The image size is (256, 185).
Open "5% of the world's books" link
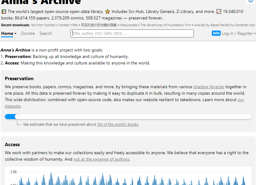pos(118,125)
